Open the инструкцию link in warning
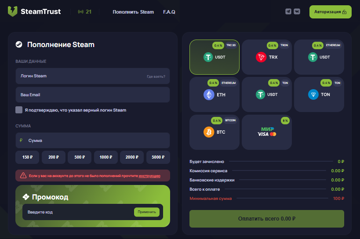The width and height of the screenshot is (360, 239). click(x=149, y=176)
